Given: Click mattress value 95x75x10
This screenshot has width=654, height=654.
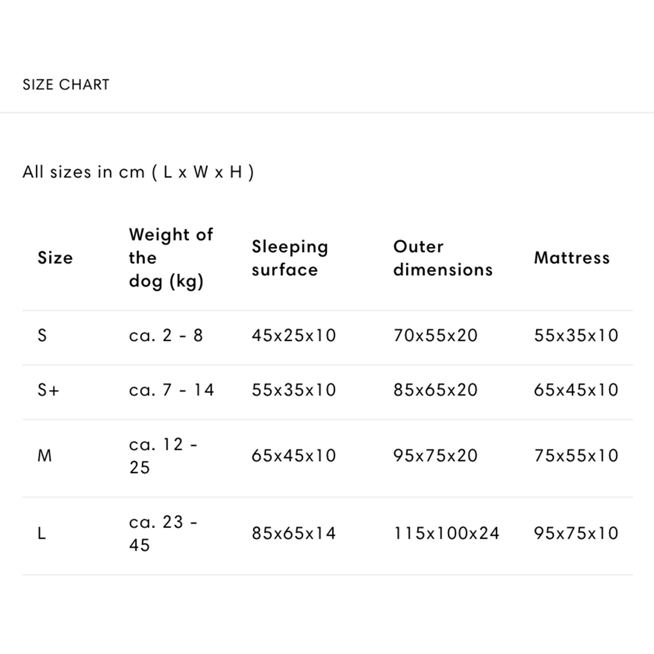Looking at the screenshot, I should pos(576,533).
